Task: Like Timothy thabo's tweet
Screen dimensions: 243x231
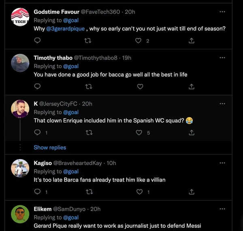Action: click(x=140, y=86)
